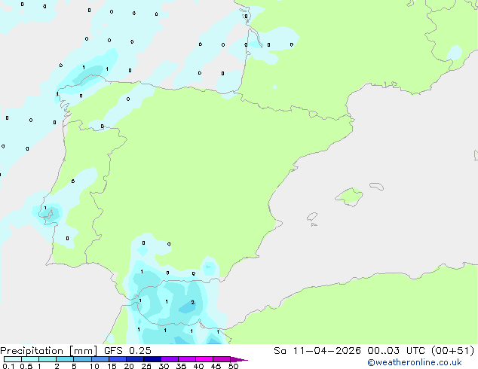Click Ibiza island outline on the map

312,217
